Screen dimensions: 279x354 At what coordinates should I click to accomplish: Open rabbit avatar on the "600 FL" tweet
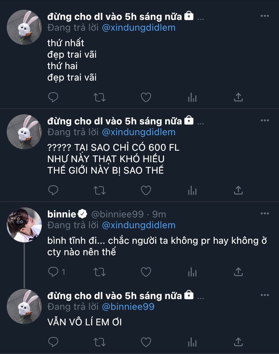[24, 132]
